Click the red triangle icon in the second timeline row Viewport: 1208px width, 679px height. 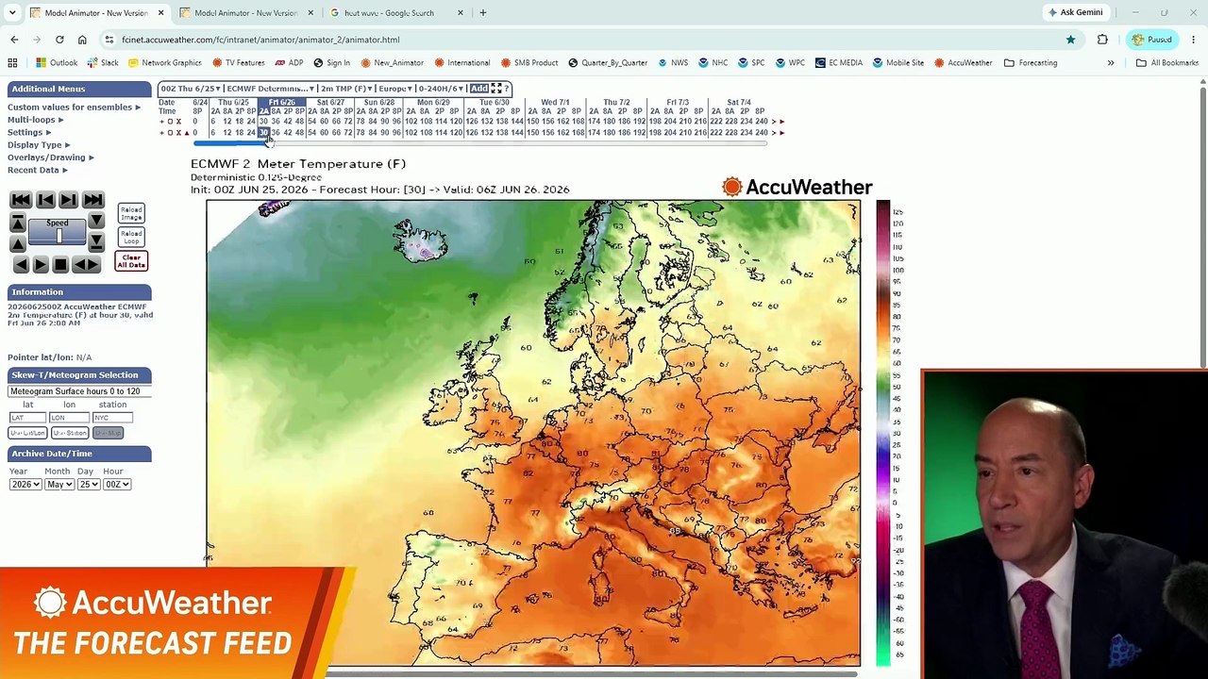pos(187,133)
